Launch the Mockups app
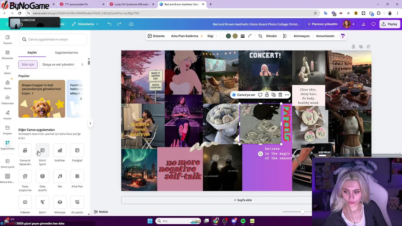Screen dimensions: 402x226 [x=60, y=202]
